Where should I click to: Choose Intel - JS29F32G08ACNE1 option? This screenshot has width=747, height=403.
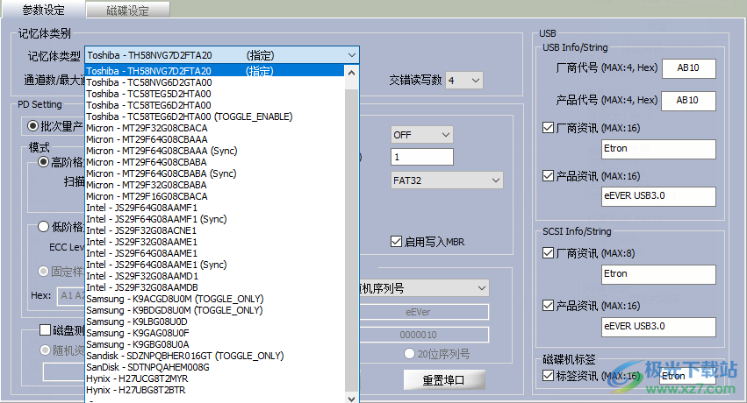(214, 230)
